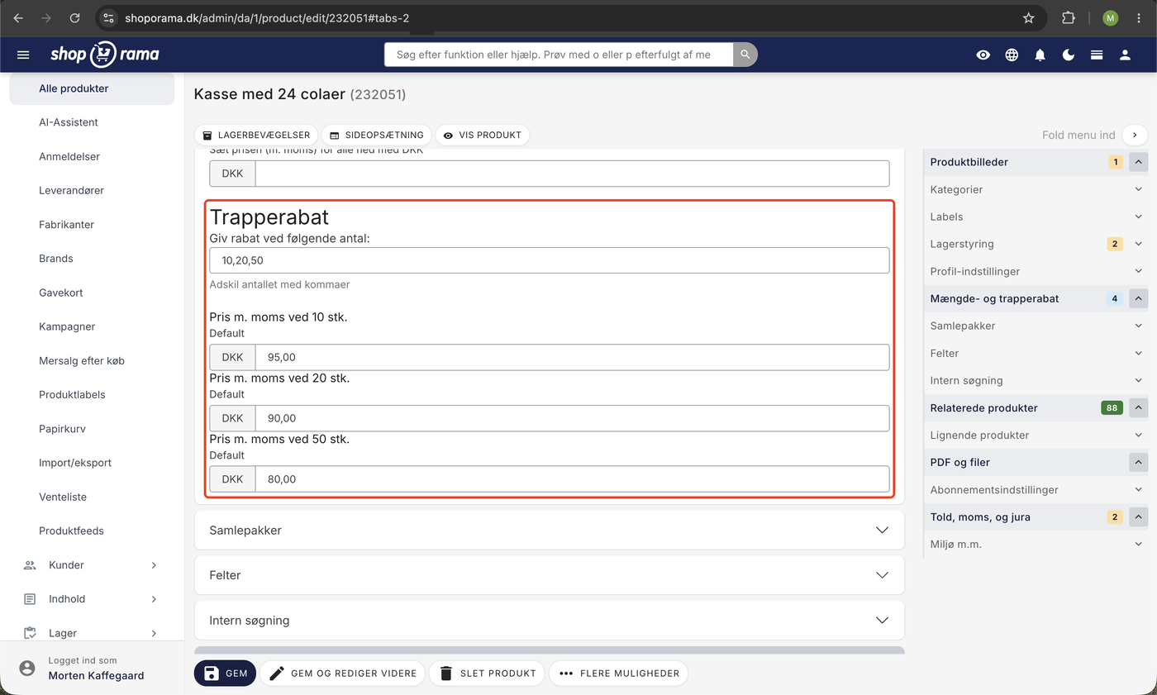The image size is (1157, 695).
Task: Click the Lagerbevægelser button
Action: [x=256, y=135]
